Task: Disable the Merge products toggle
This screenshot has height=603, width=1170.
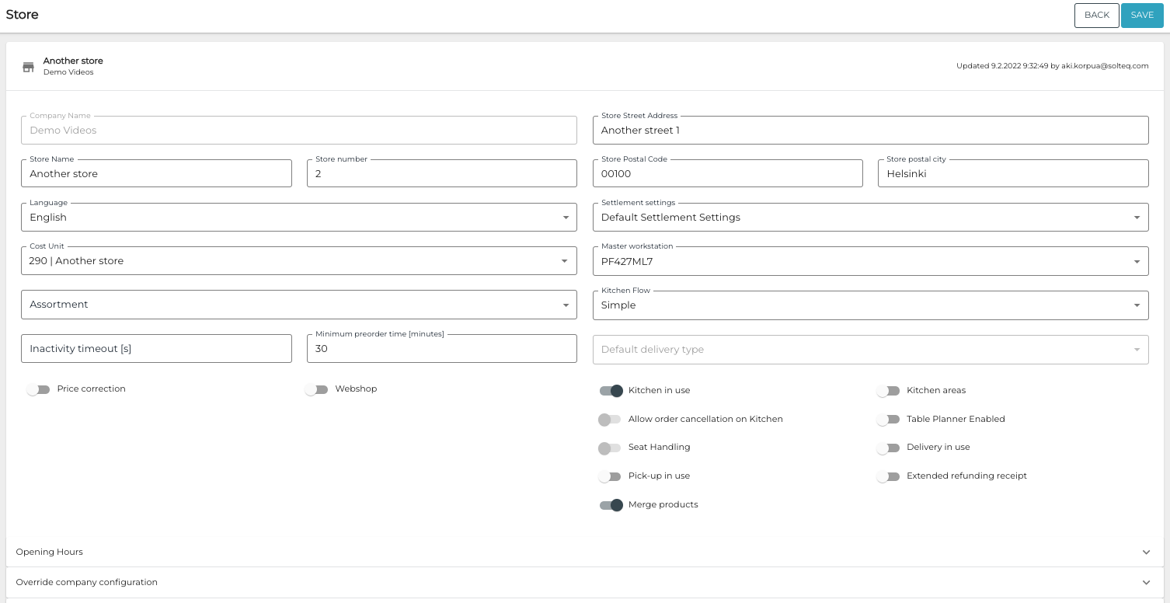Action: pyautogui.click(x=611, y=505)
